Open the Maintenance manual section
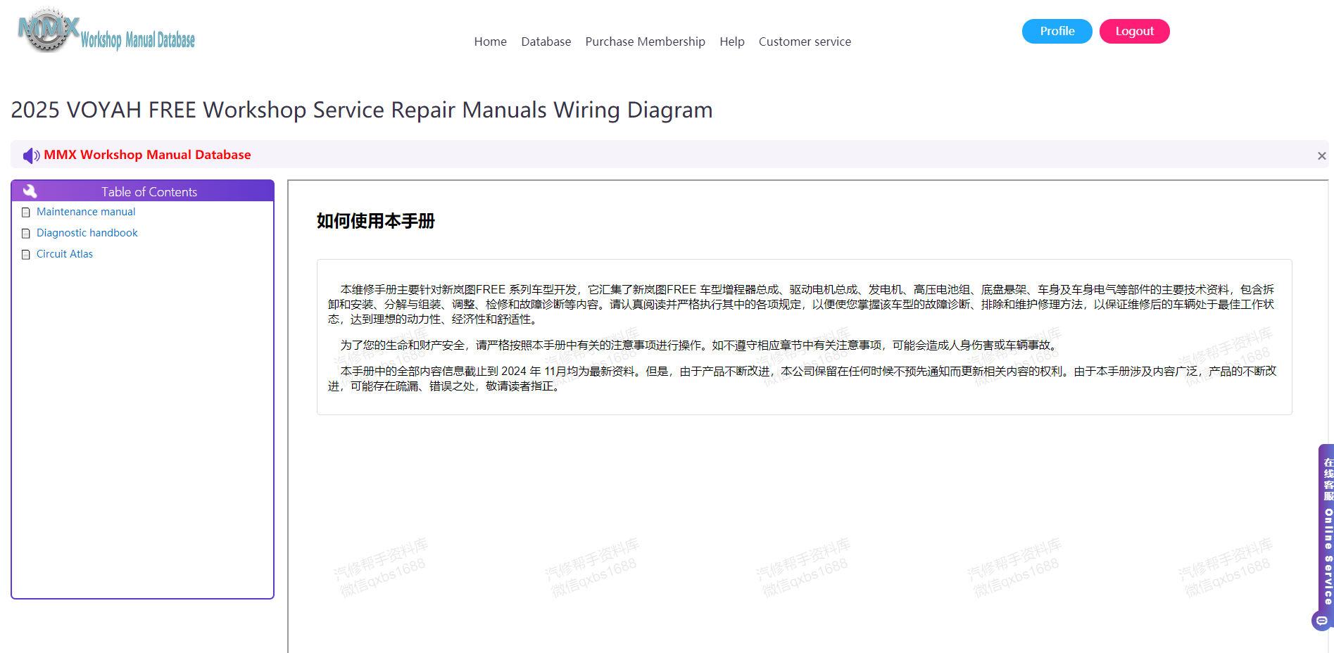 [x=86, y=212]
